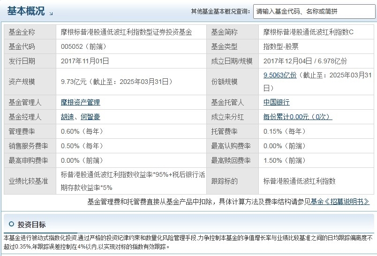This screenshot has width=377, height=256.
Task: Click the circle bullet icon beside 投资目标
Action: pos(11,224)
